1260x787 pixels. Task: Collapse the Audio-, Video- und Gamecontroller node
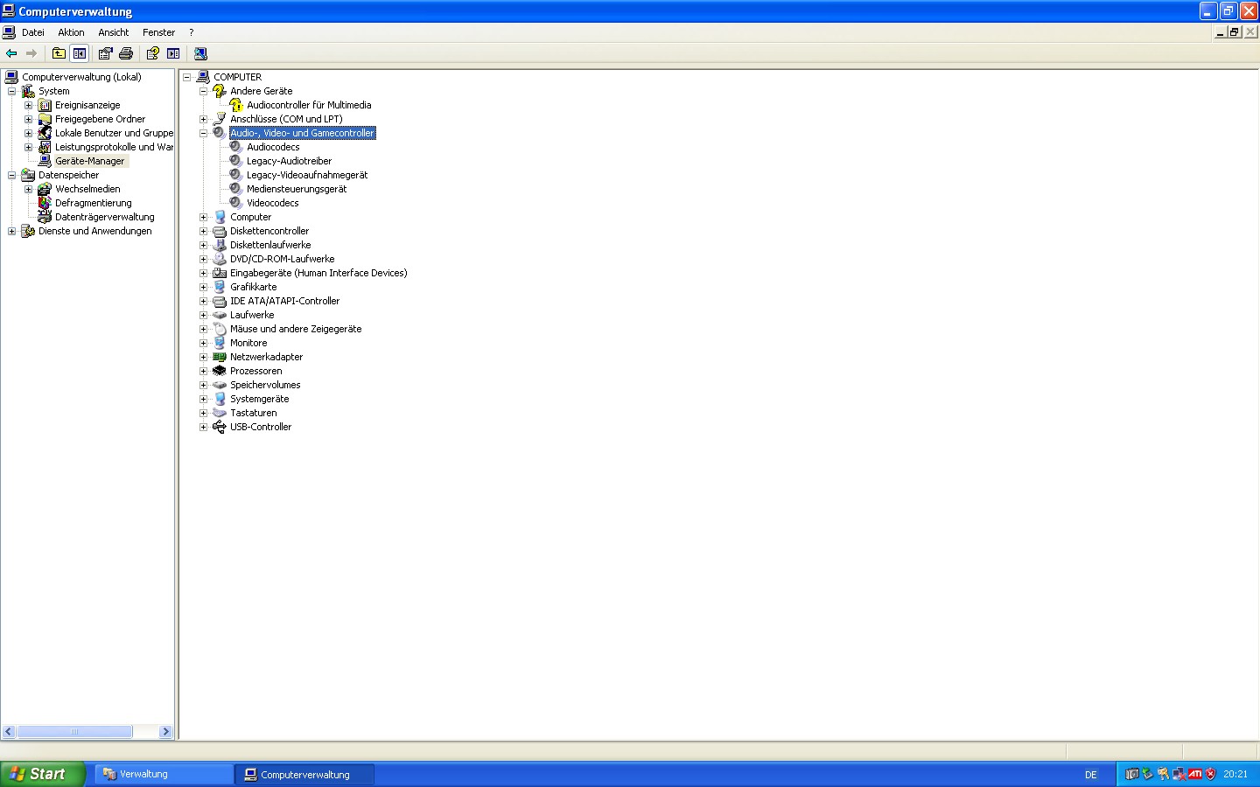[x=204, y=133]
